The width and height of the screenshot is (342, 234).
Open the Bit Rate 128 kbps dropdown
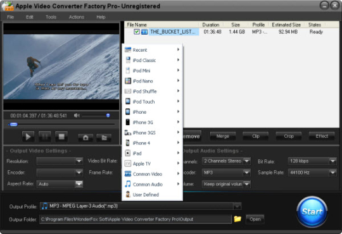point(332,161)
